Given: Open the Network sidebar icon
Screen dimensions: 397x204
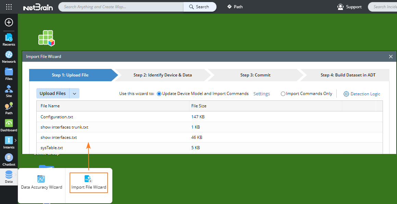Looking at the screenshot, I should 9,57.
